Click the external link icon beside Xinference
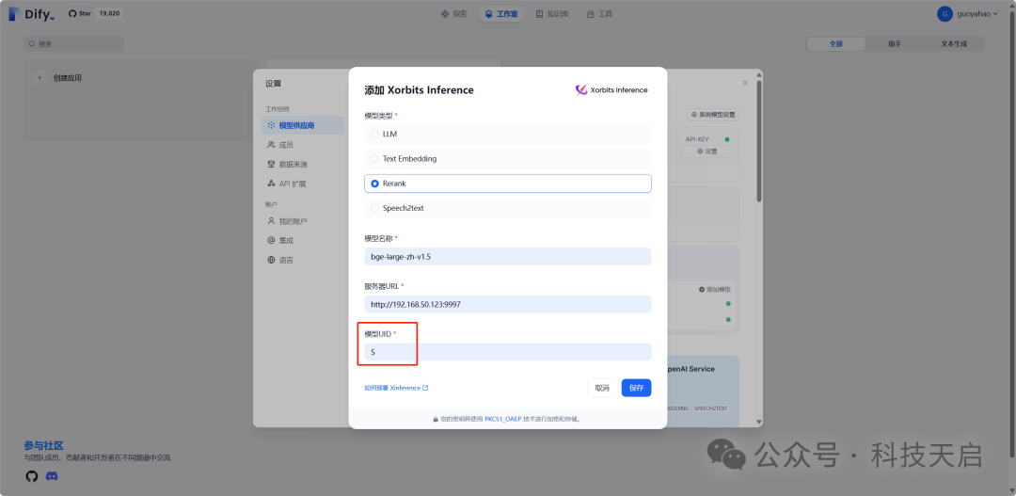This screenshot has height=496, width=1016. click(426, 388)
